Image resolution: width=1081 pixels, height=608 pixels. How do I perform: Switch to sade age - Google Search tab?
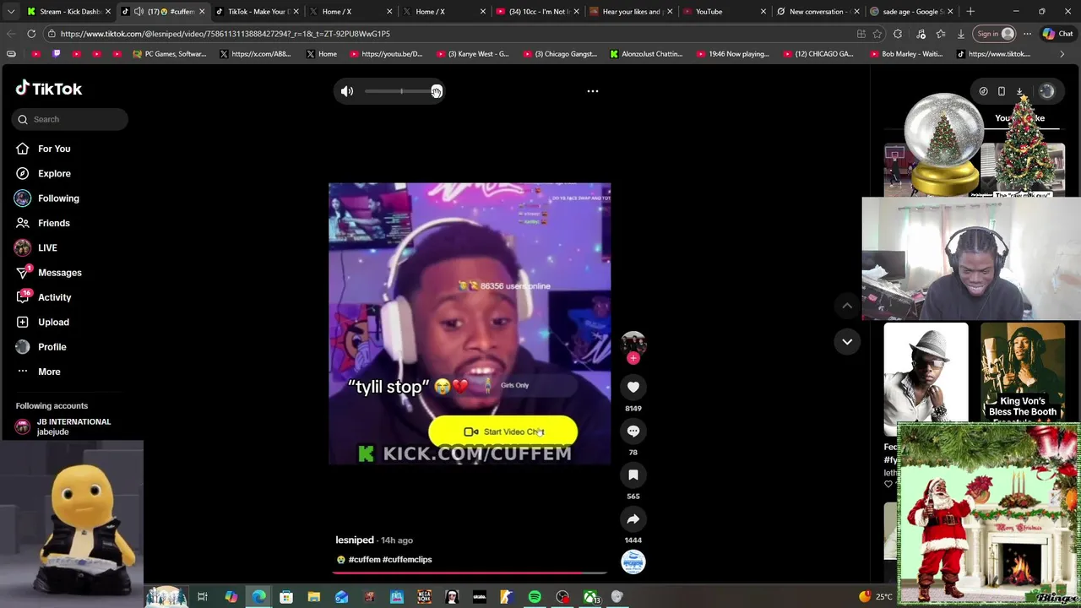(x=911, y=12)
